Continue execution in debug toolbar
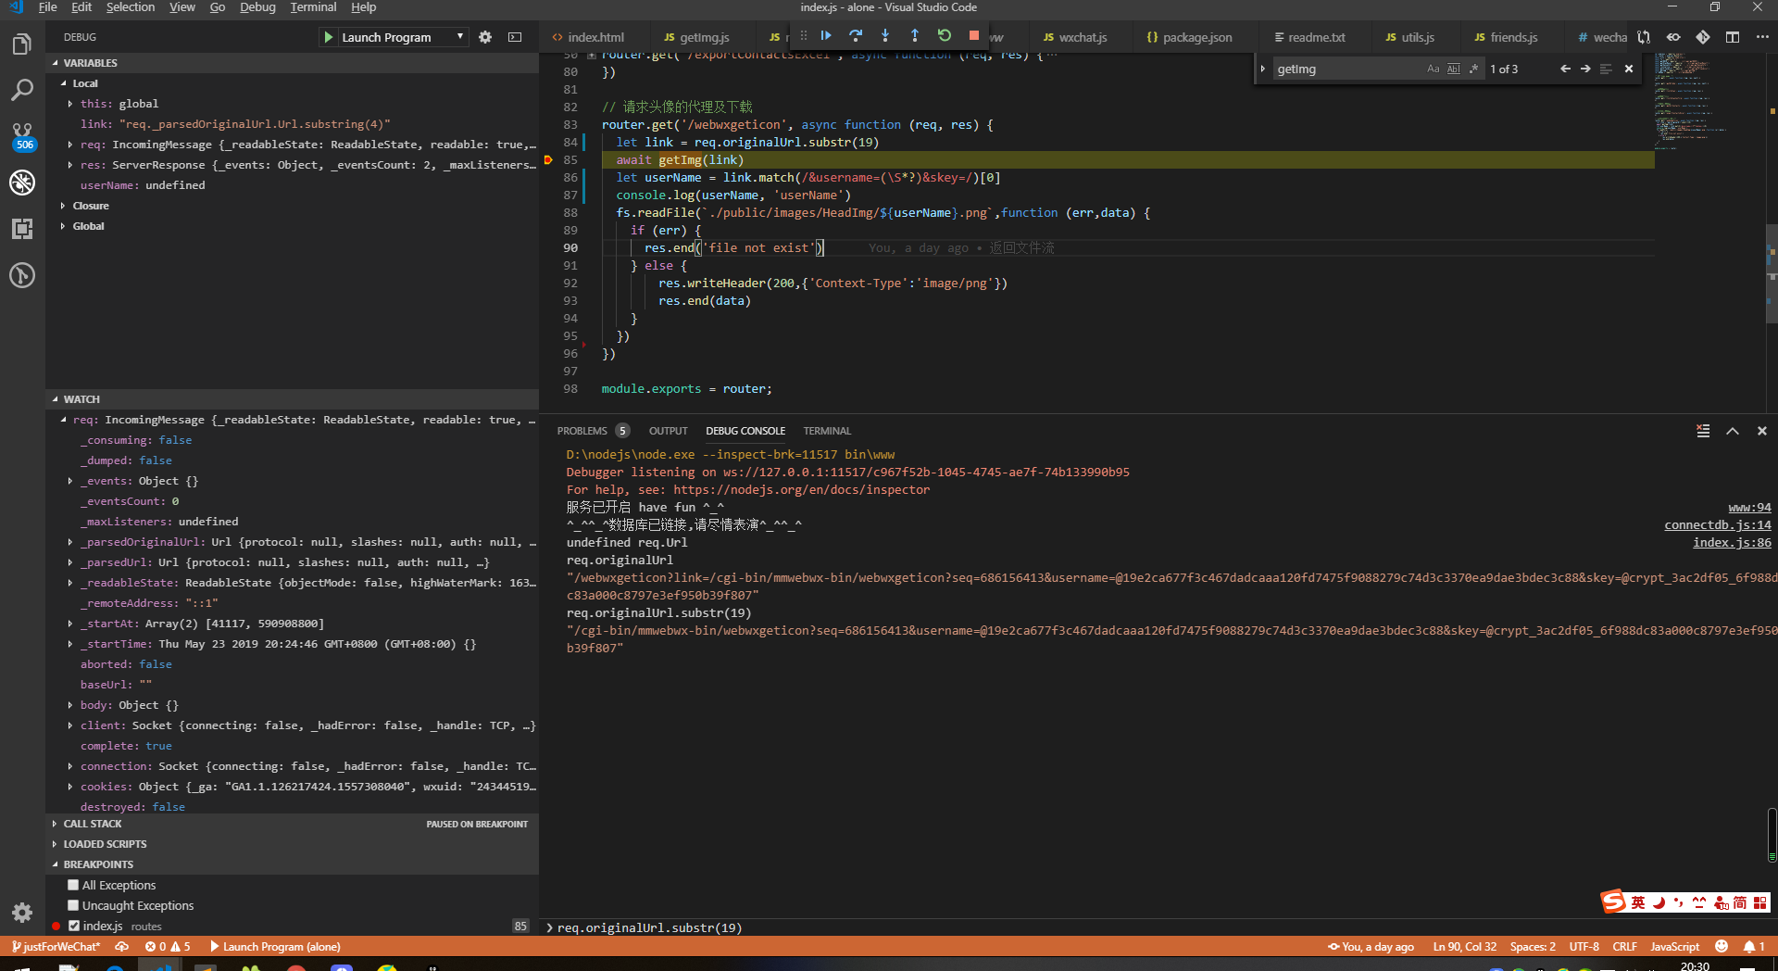 [826, 35]
